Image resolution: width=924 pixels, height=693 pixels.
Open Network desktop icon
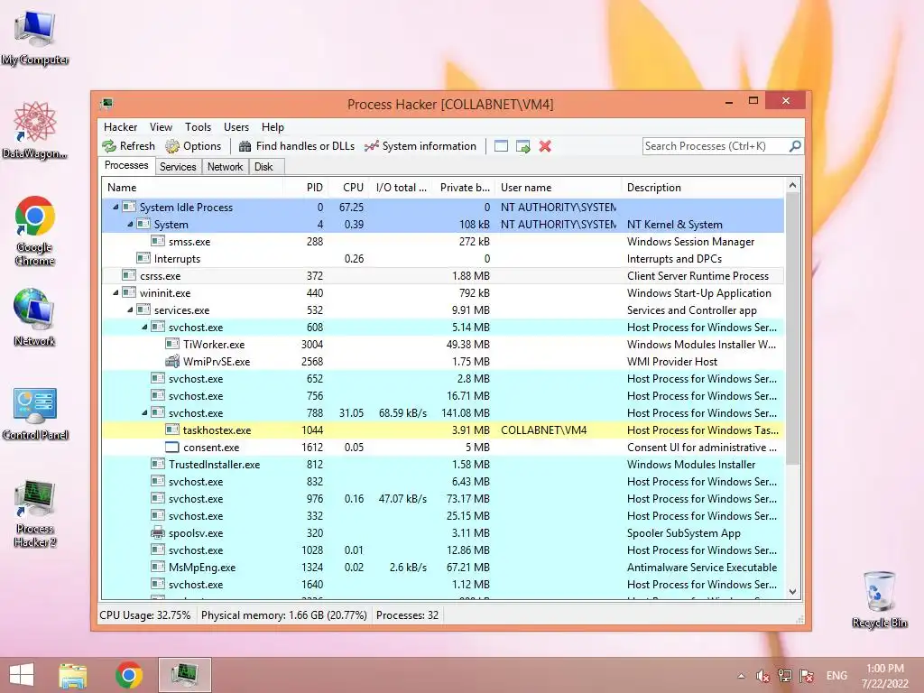click(x=34, y=317)
